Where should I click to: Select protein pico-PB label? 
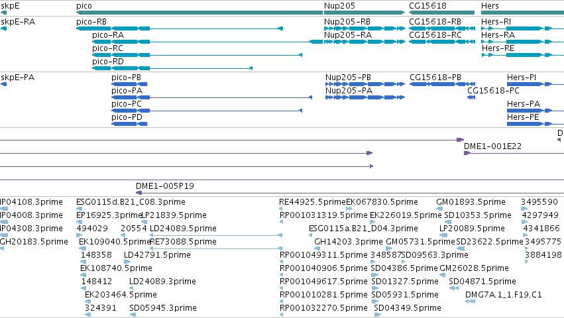pyautogui.click(x=126, y=78)
